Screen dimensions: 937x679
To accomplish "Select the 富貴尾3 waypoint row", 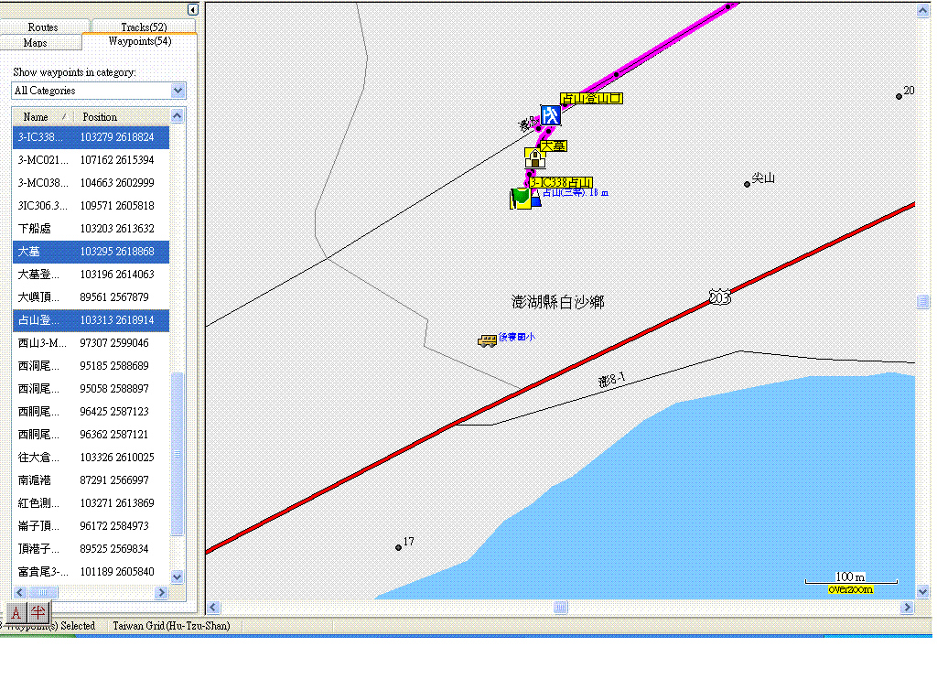I will (91, 572).
